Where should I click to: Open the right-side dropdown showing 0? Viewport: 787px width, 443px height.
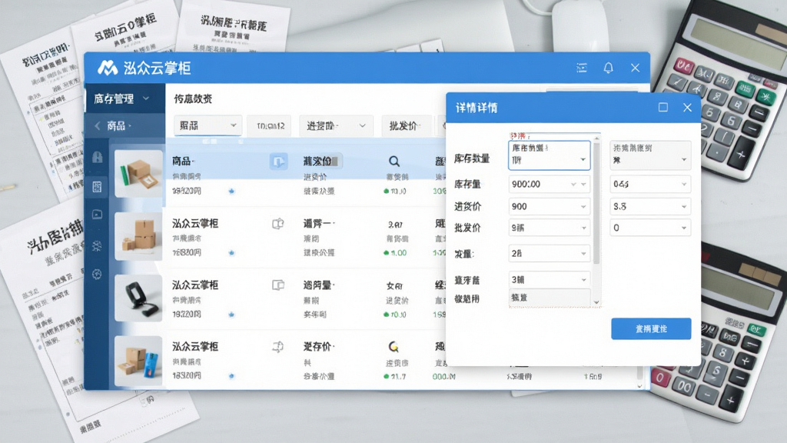click(650, 228)
